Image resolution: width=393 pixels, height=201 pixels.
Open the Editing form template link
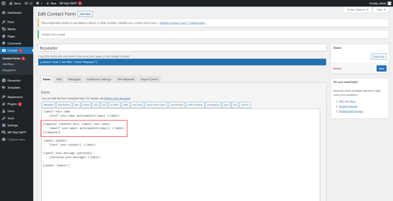tap(117, 98)
